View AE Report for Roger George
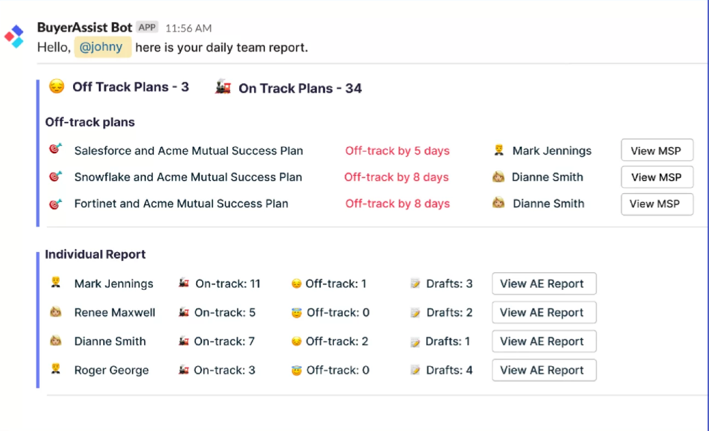Image resolution: width=709 pixels, height=431 pixels. click(544, 370)
